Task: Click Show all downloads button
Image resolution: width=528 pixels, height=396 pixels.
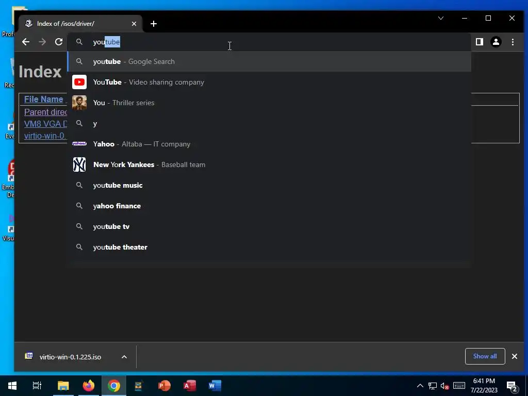Action: pos(485,356)
